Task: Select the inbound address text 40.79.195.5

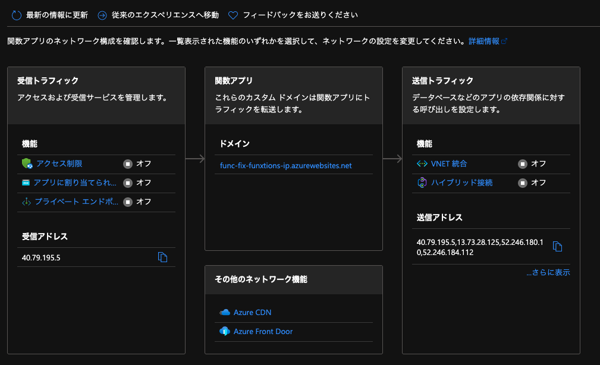Action: [41, 258]
